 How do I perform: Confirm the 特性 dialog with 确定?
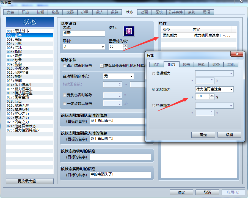point(203,135)
